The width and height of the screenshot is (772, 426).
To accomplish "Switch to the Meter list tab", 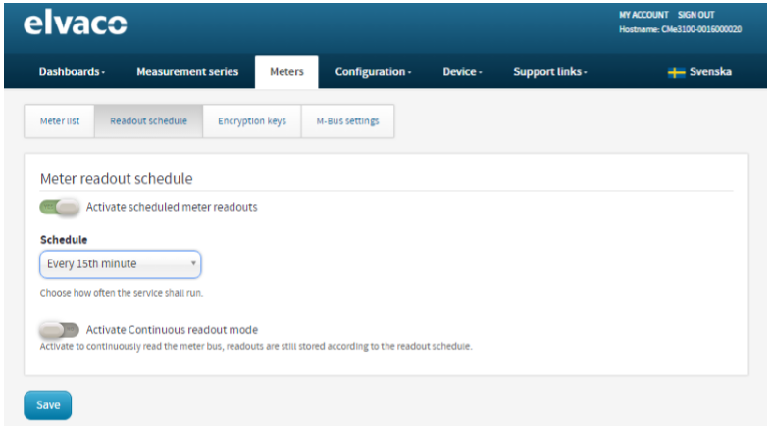I will point(60,120).
